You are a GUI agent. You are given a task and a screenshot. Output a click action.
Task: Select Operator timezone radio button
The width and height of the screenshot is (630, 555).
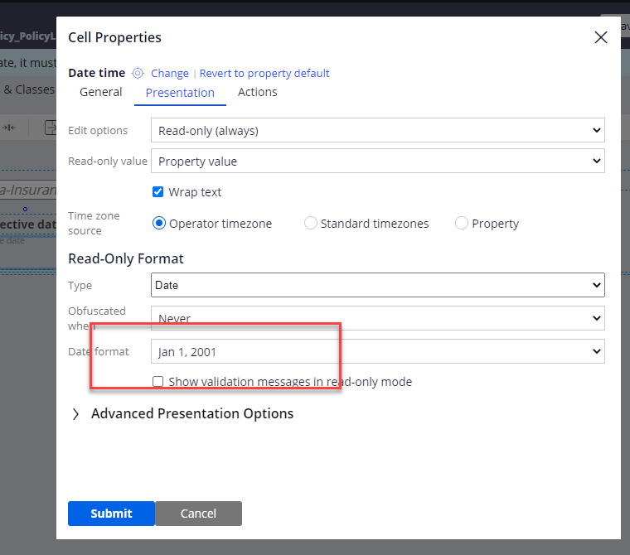[x=159, y=223]
